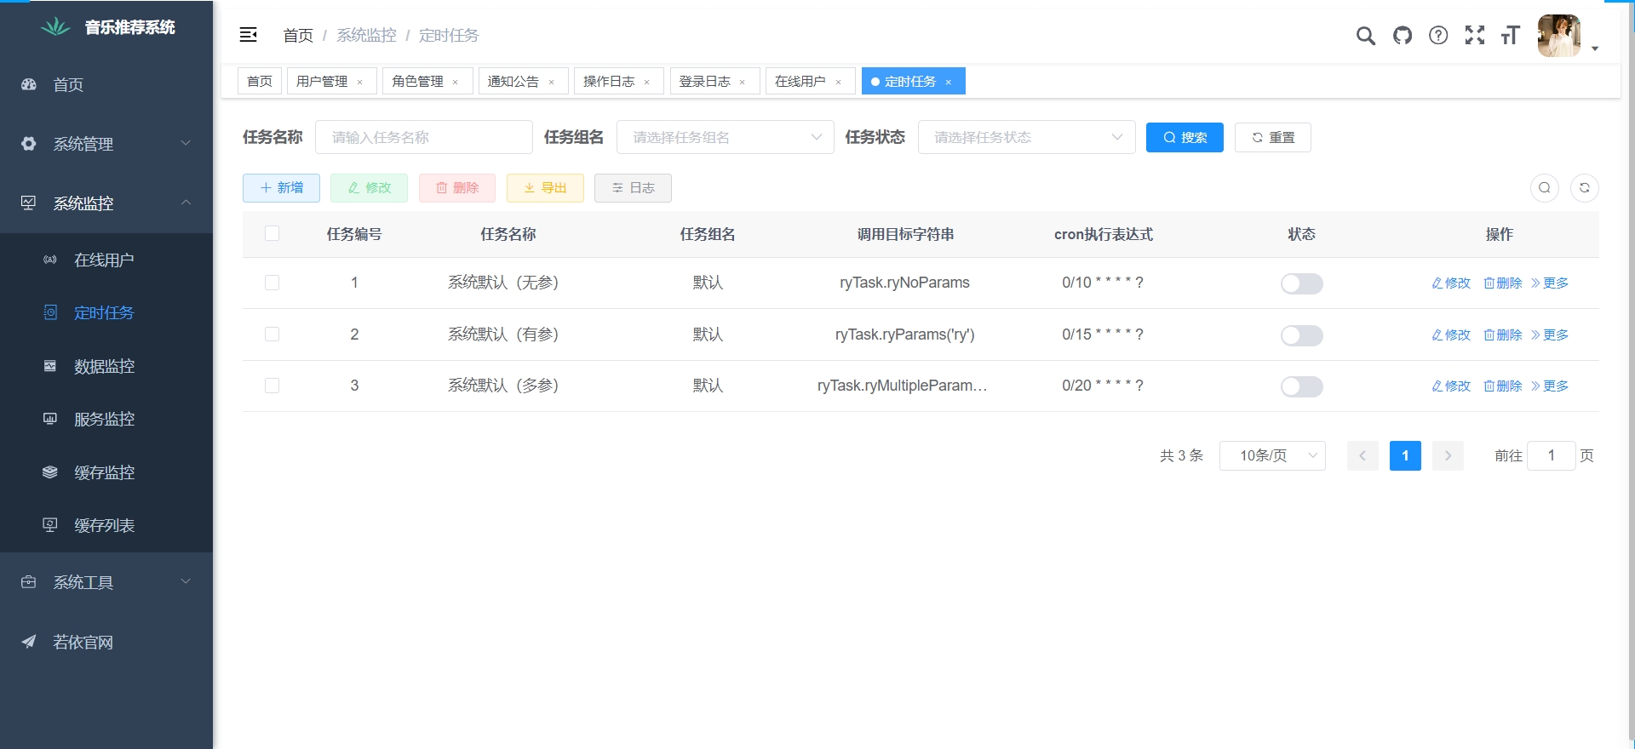Tick the select-all checkbox in table header
1635x749 pixels.
(272, 234)
